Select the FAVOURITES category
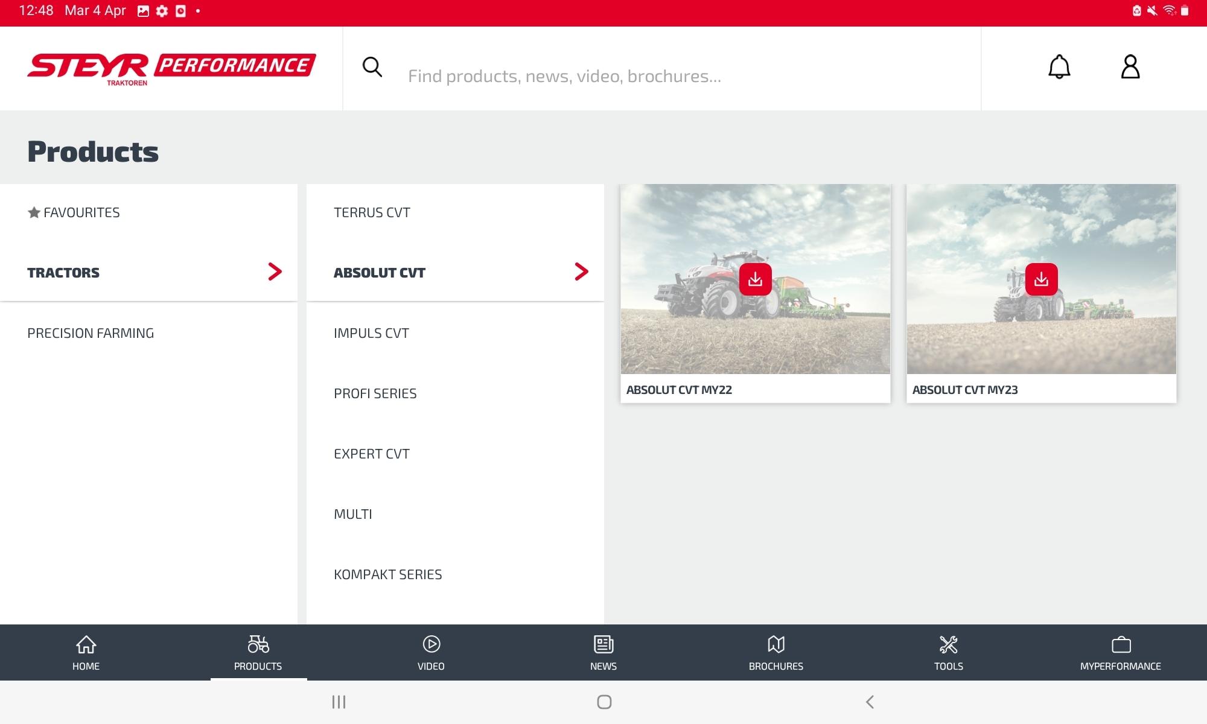This screenshot has height=724, width=1207. [148, 212]
